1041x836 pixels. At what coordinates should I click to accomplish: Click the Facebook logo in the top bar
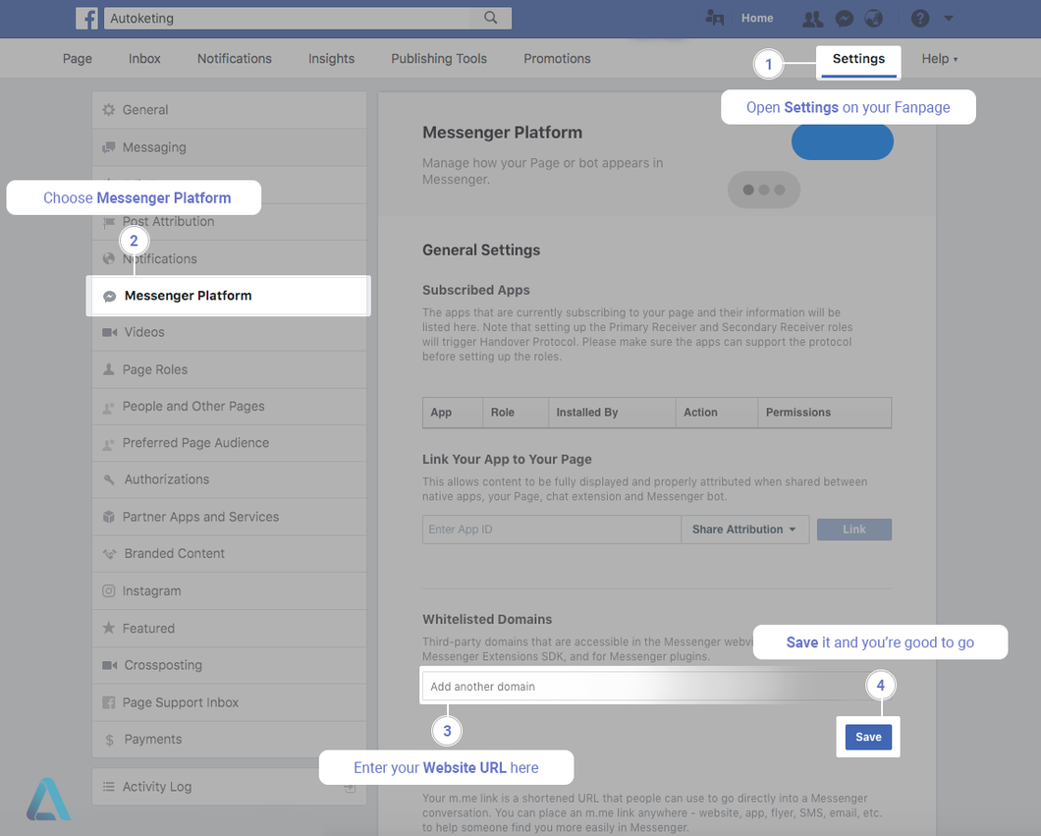(87, 18)
